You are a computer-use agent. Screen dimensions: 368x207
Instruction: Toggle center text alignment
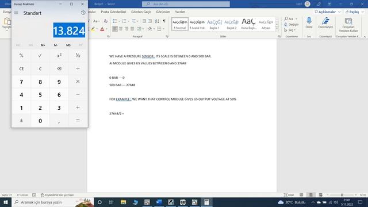[121, 29]
